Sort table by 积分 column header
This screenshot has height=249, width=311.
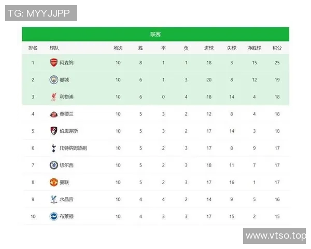click(277, 48)
